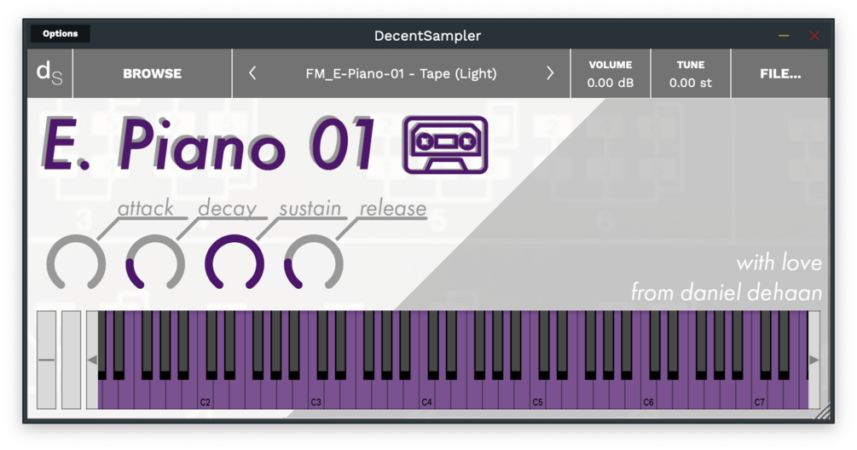Click the pitch bend wheel strip
The width and height of the screenshot is (857, 450).
point(46,360)
